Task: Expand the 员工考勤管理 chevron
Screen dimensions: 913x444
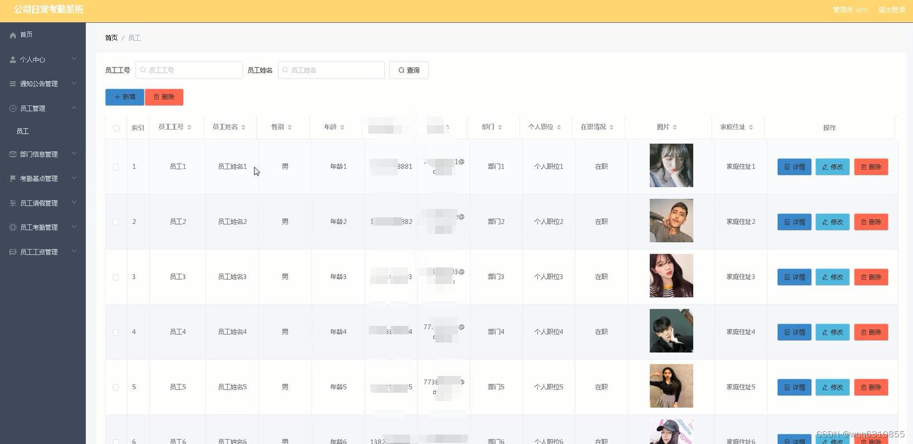Action: coord(74,227)
